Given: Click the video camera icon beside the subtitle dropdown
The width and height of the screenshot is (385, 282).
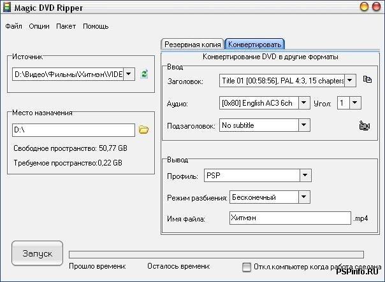Looking at the screenshot, I should tap(365, 126).
